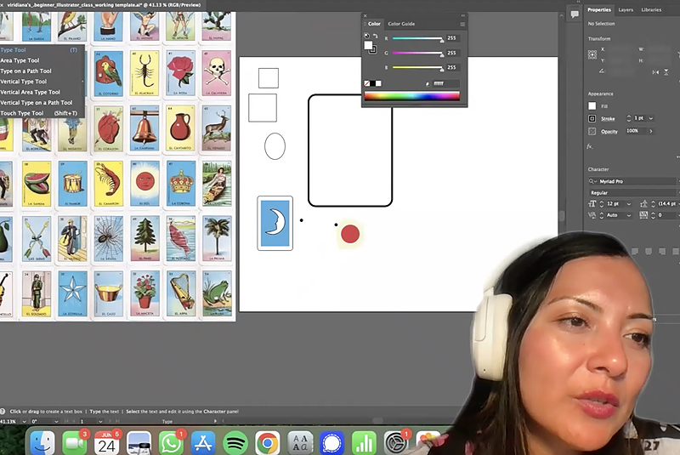Screen dimensions: 680x455
Task: Click the B value field showing 255
Action: [453, 68]
